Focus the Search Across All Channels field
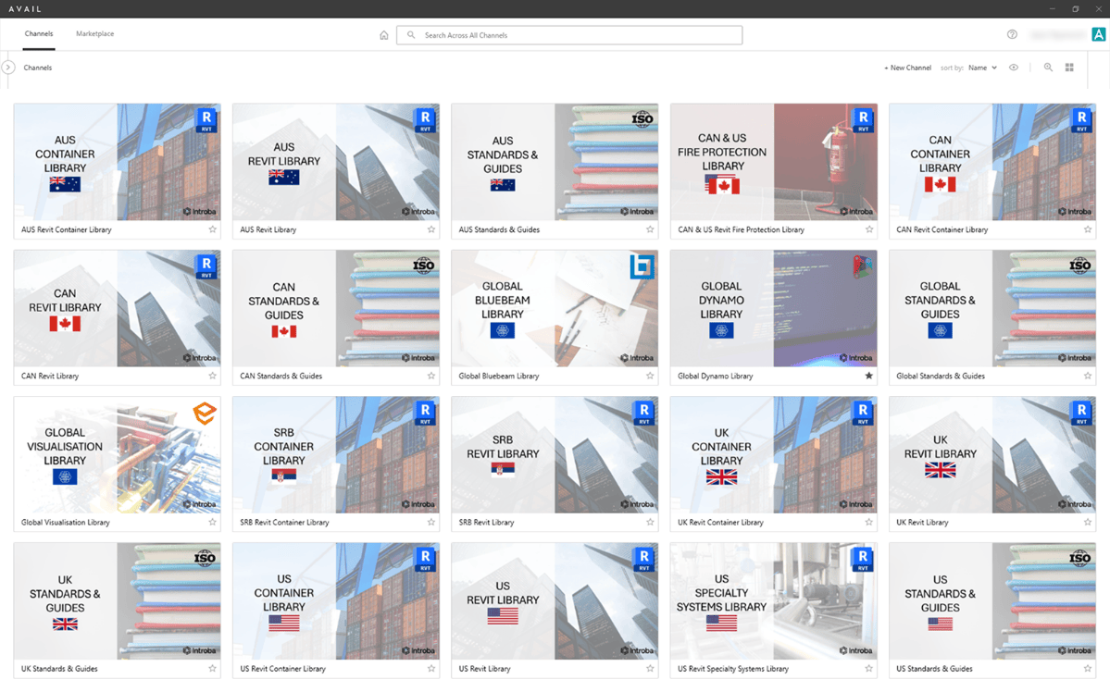Image resolution: width=1110 pixels, height=692 pixels. [570, 35]
